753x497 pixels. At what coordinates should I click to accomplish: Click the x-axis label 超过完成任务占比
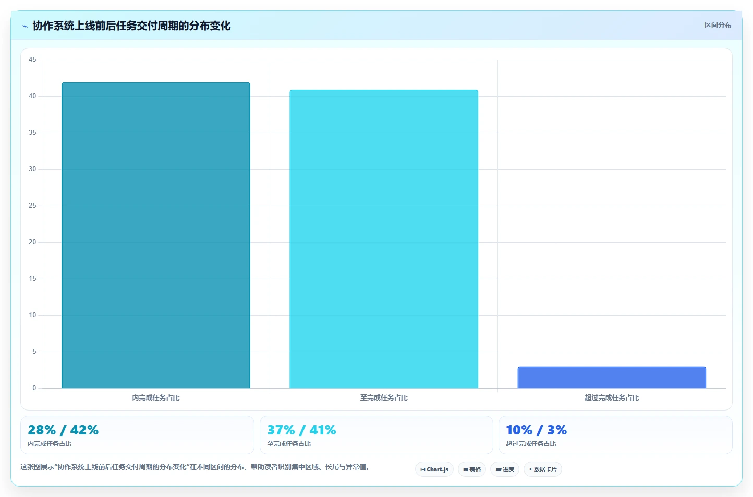(x=612, y=397)
